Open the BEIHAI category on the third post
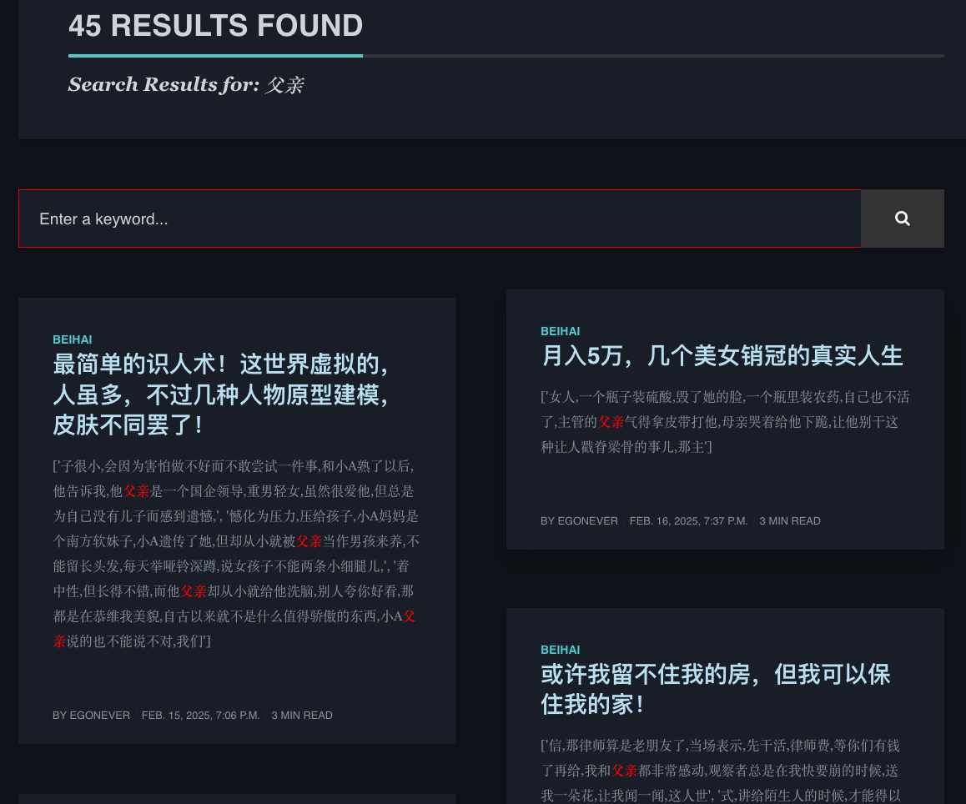This screenshot has height=804, width=966. pyautogui.click(x=560, y=650)
